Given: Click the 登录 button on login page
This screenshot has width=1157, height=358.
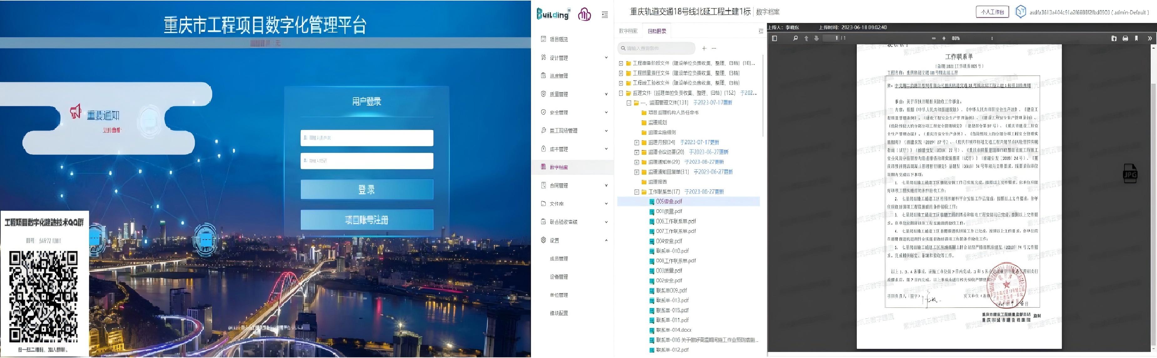Looking at the screenshot, I should [x=366, y=190].
